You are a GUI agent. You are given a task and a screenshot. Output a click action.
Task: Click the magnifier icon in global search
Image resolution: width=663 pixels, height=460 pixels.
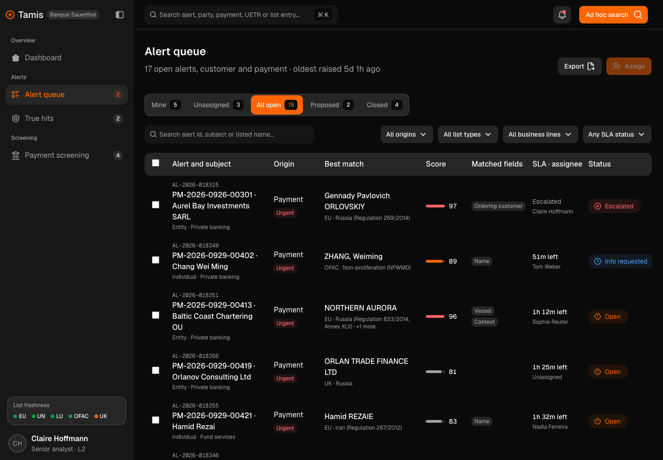pos(153,15)
